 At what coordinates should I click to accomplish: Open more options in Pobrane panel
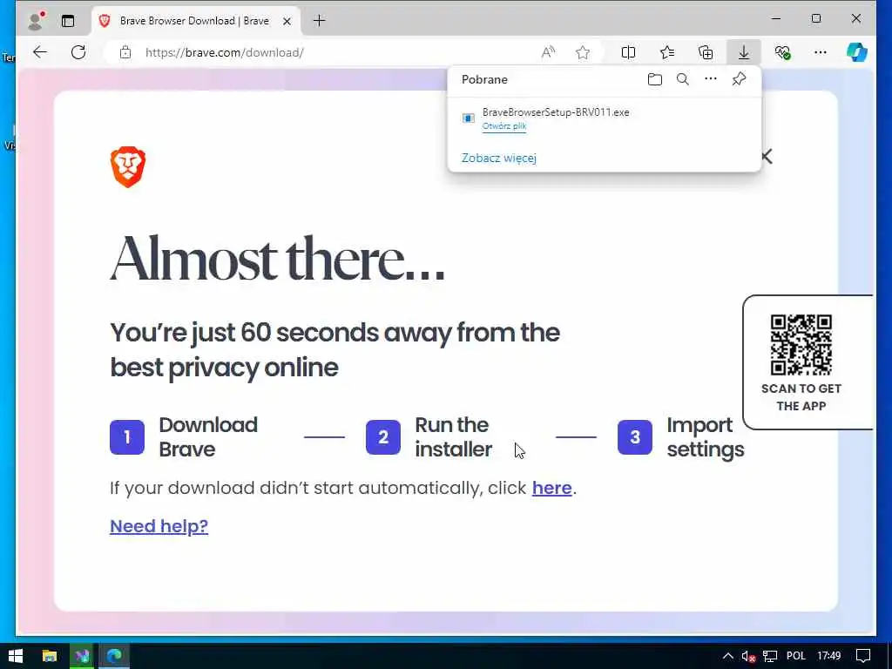(x=711, y=79)
